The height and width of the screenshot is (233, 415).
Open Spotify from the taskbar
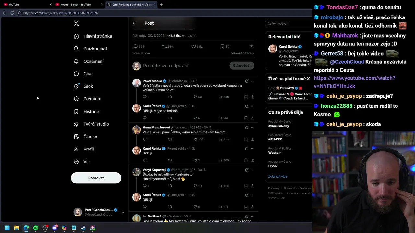(x=36, y=228)
